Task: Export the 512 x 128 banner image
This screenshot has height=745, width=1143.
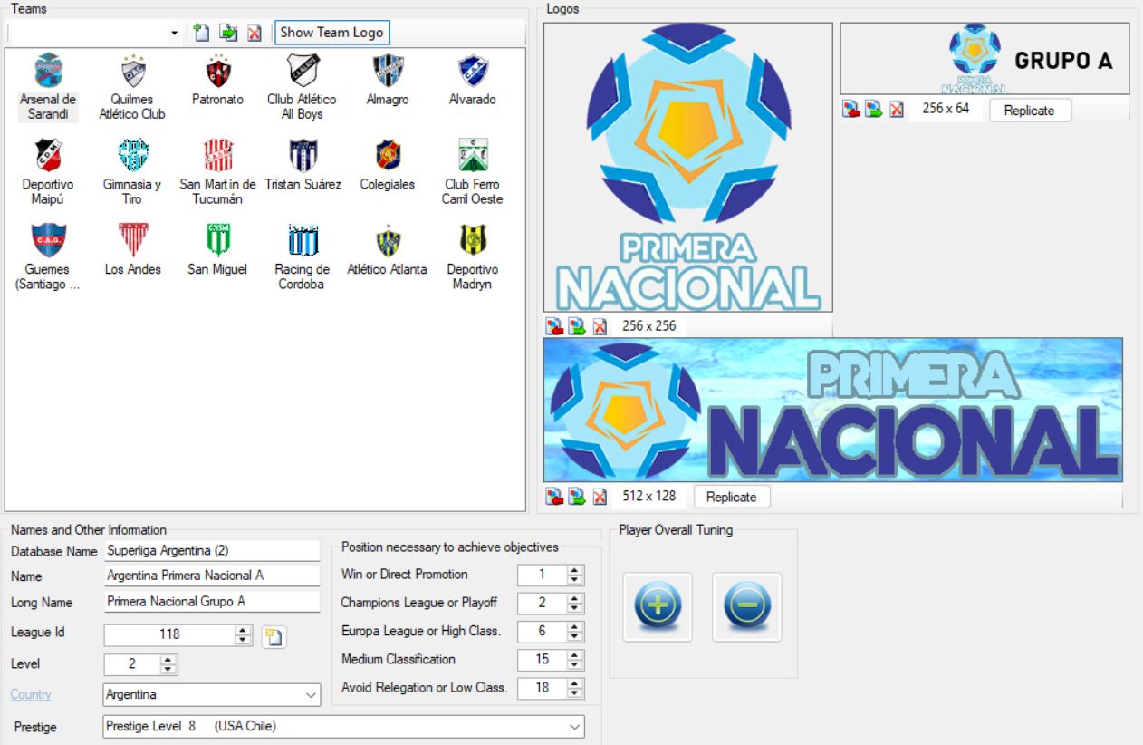Action: 577,497
